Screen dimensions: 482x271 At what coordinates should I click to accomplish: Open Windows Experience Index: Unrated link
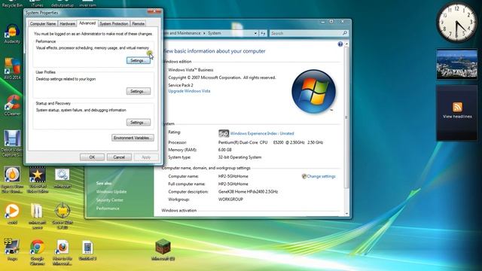tap(262, 133)
